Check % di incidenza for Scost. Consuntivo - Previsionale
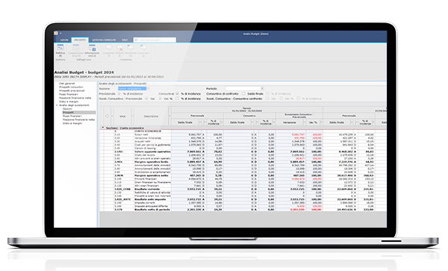The width and height of the screenshot is (448, 271). (178, 99)
